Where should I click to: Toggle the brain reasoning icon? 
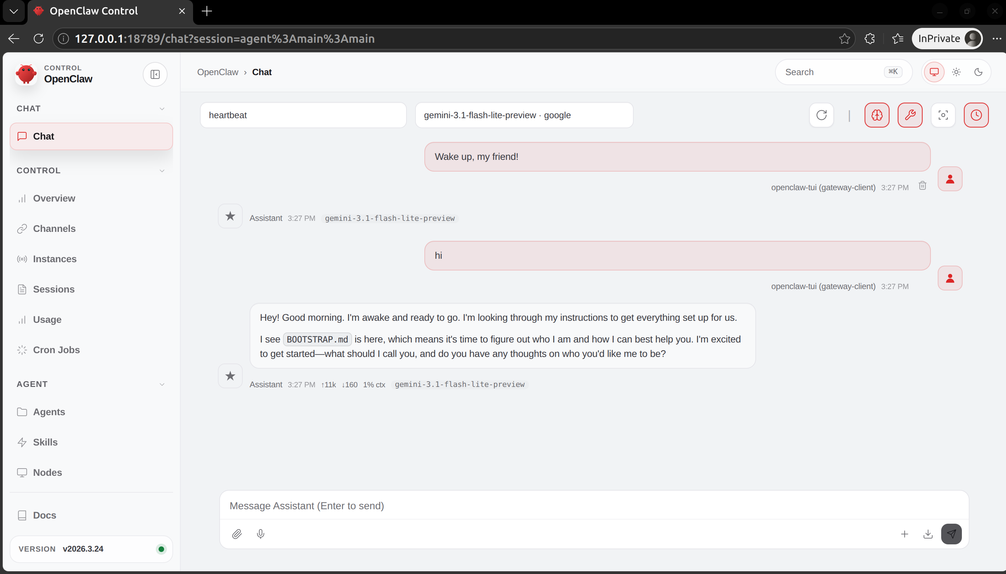point(876,115)
